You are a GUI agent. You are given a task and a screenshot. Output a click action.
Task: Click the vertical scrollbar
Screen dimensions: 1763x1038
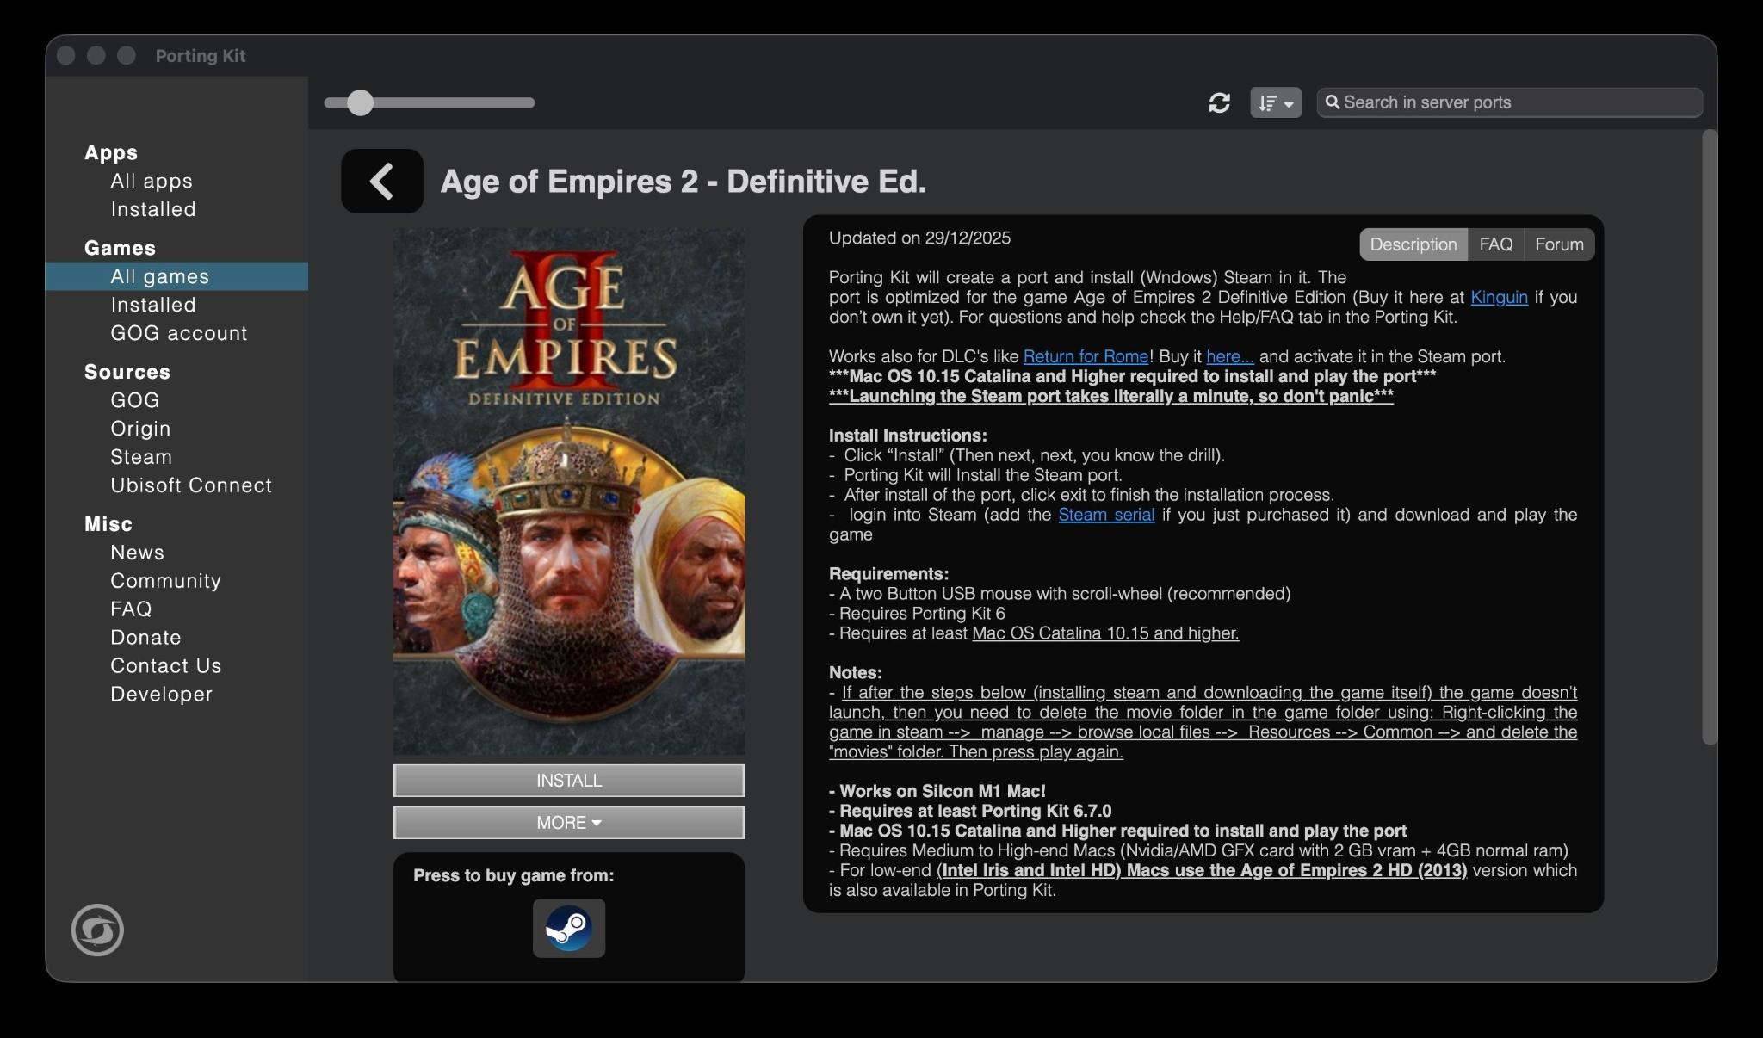tap(1709, 437)
